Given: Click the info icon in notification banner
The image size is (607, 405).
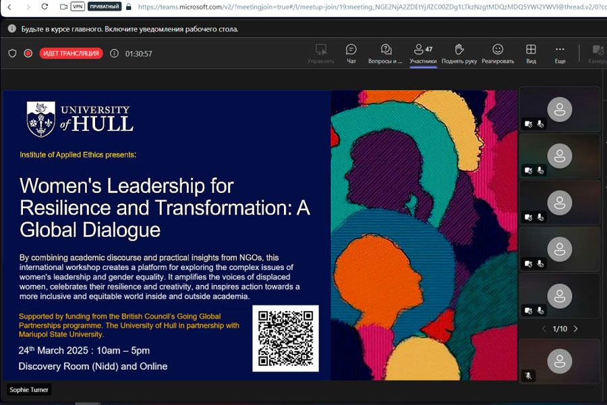Looking at the screenshot, I should (x=12, y=28).
